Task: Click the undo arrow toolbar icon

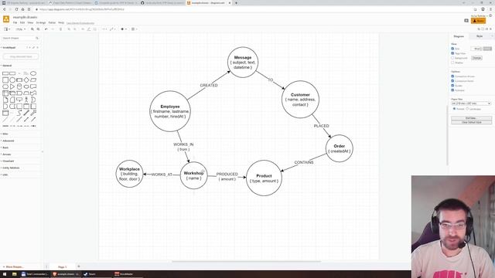Action: click(x=46, y=29)
